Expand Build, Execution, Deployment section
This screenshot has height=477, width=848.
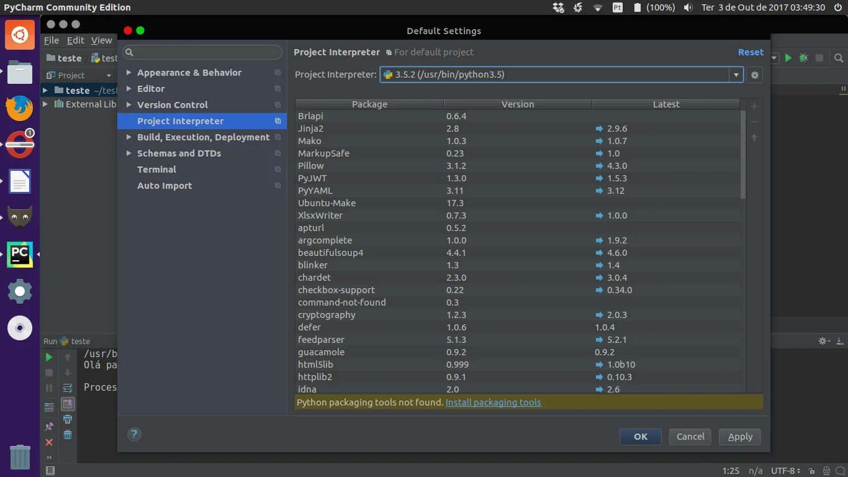tap(129, 137)
